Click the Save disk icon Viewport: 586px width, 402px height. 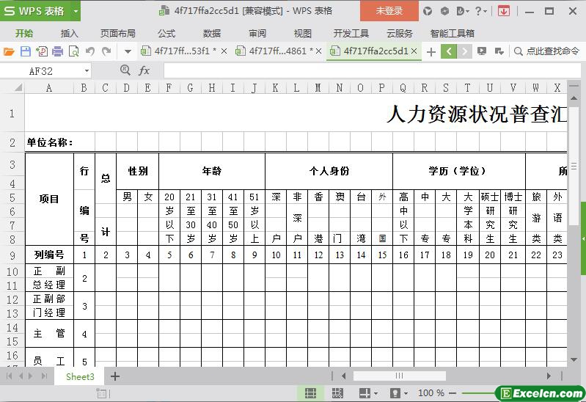click(x=25, y=51)
